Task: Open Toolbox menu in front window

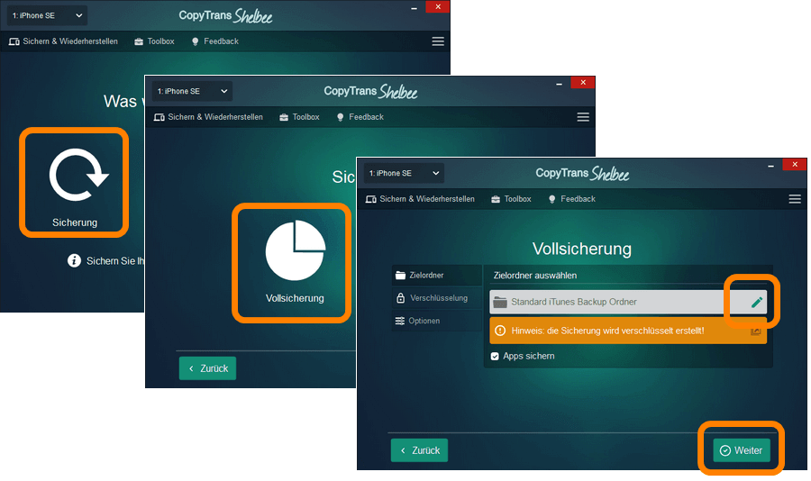Action: [511, 199]
